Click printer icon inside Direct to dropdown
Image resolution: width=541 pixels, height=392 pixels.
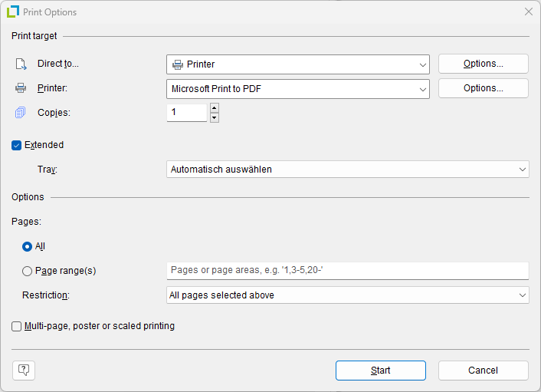tap(178, 64)
